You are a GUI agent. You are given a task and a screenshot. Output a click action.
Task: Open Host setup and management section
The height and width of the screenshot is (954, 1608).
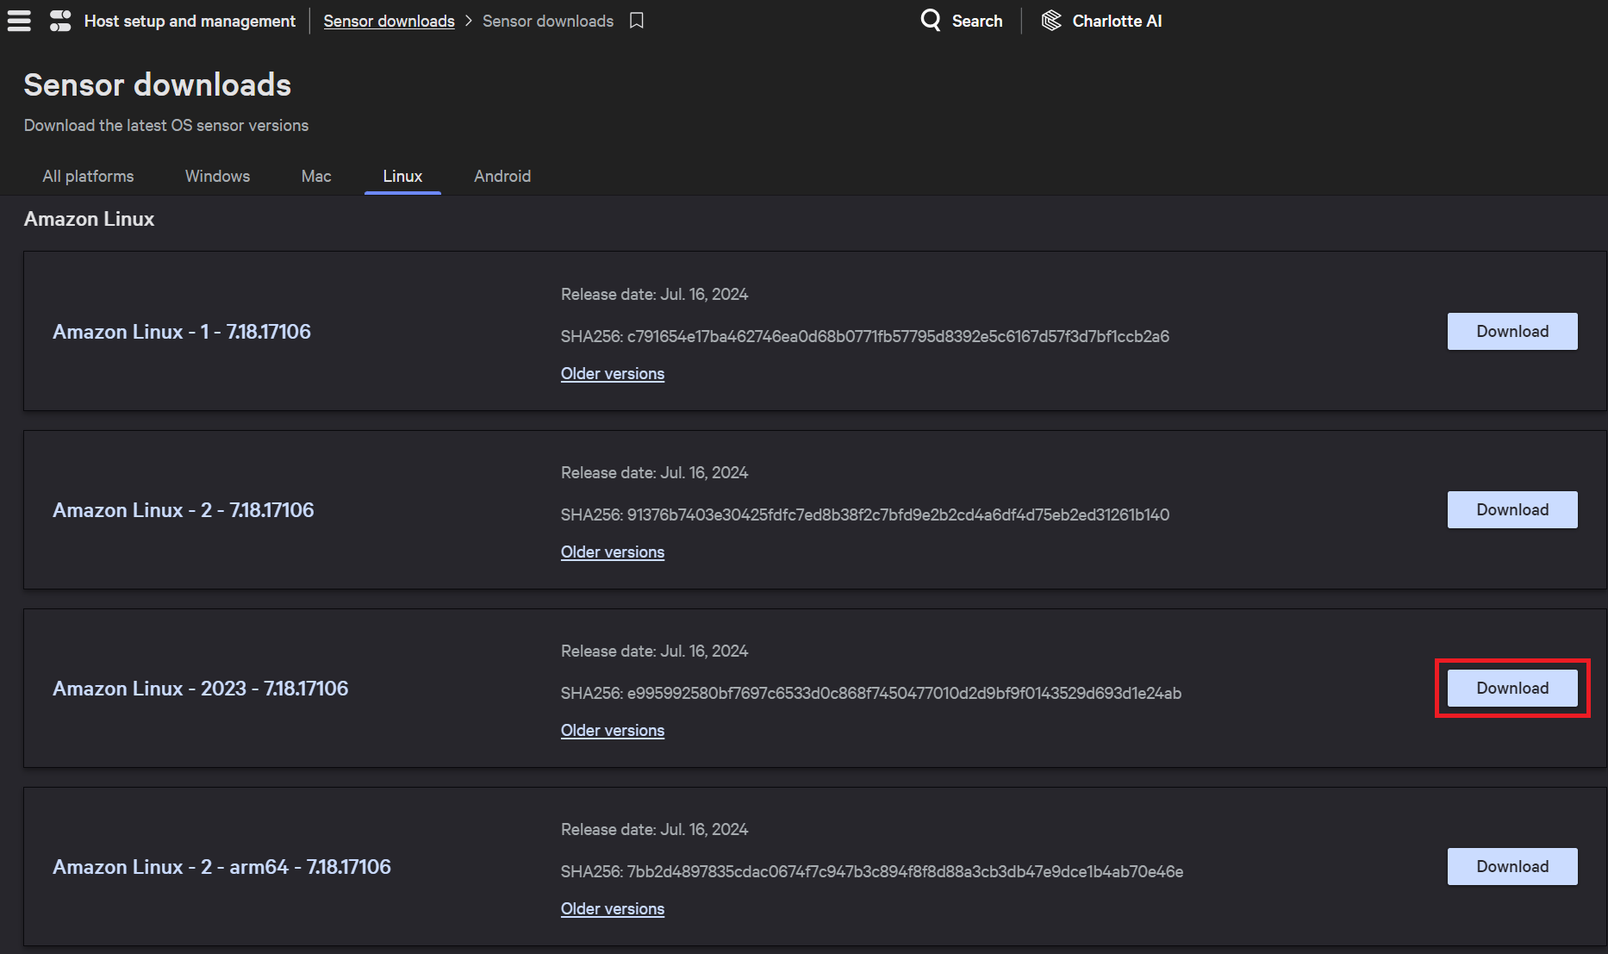(x=190, y=21)
